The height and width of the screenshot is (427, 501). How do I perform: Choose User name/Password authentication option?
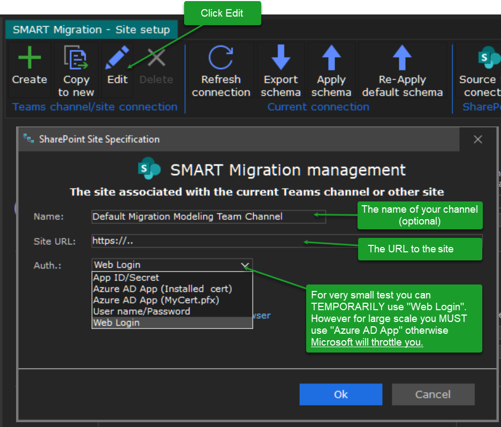[x=172, y=311]
